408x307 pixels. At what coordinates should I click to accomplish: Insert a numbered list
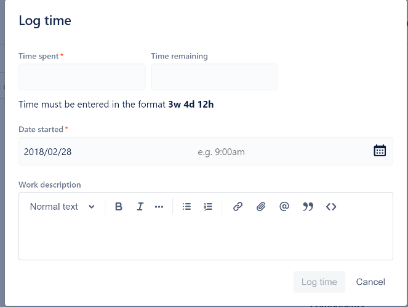[x=207, y=207]
